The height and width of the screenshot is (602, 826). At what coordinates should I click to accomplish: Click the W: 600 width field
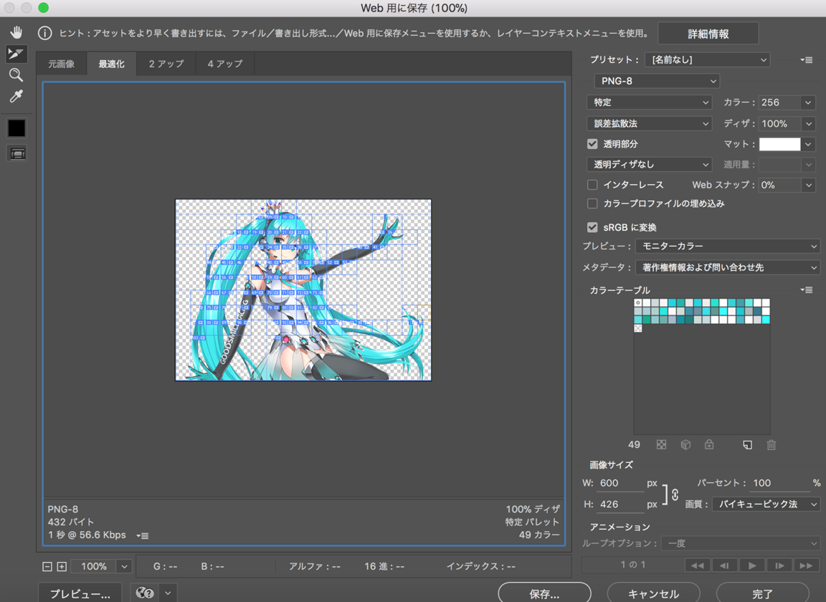[x=620, y=483]
